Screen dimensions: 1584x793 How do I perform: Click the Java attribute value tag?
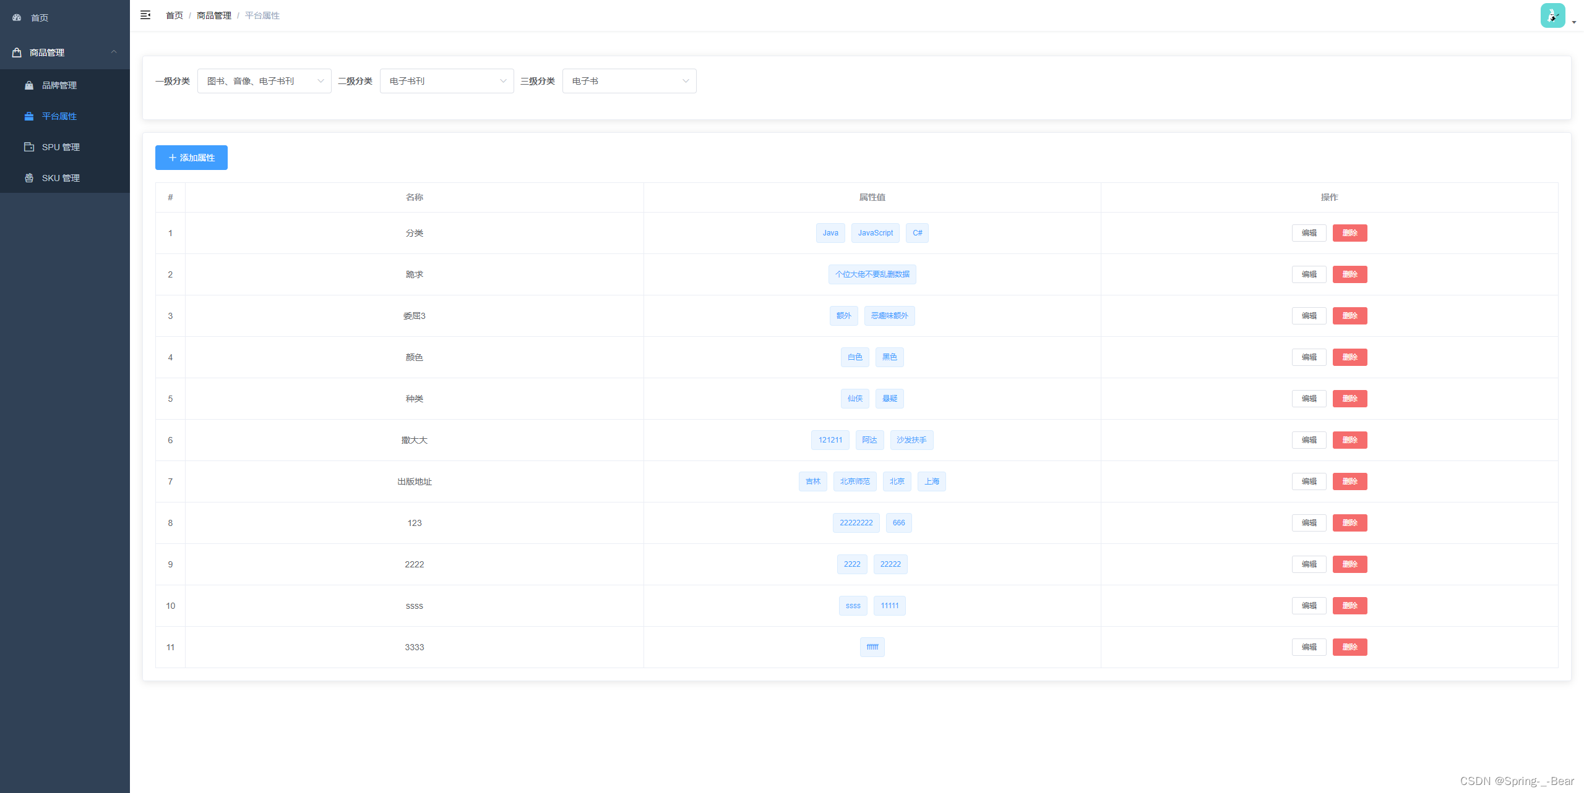830,233
